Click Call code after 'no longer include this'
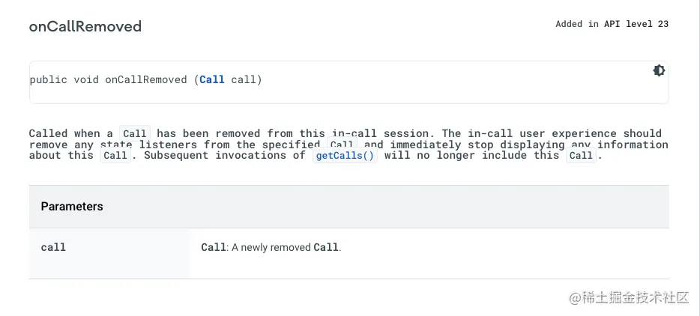 (581, 156)
